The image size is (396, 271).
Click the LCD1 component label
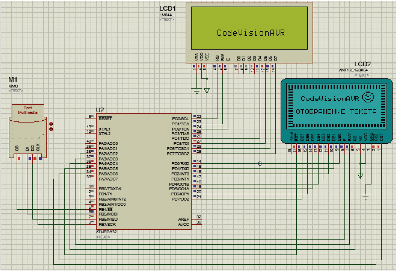[167, 8]
